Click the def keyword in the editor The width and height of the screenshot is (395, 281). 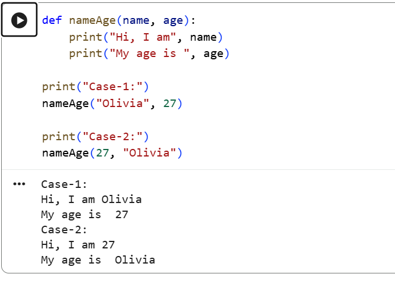tap(52, 20)
